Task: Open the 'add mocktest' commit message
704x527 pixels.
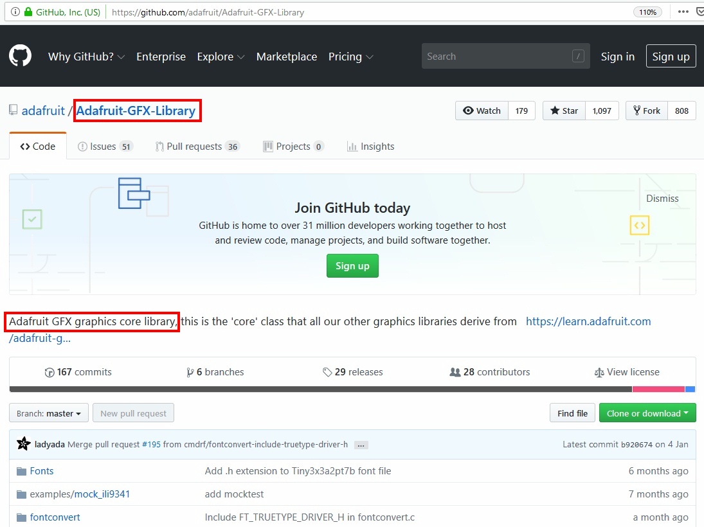Action: click(x=234, y=494)
